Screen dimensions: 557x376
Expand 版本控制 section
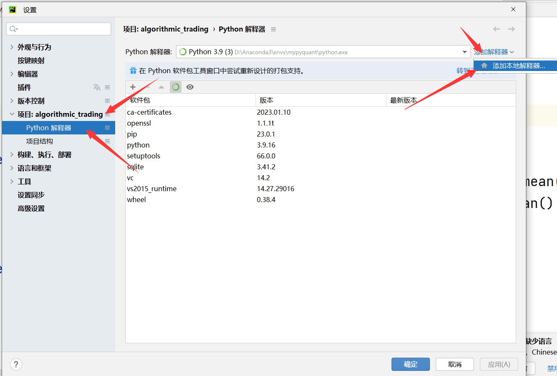tap(12, 101)
